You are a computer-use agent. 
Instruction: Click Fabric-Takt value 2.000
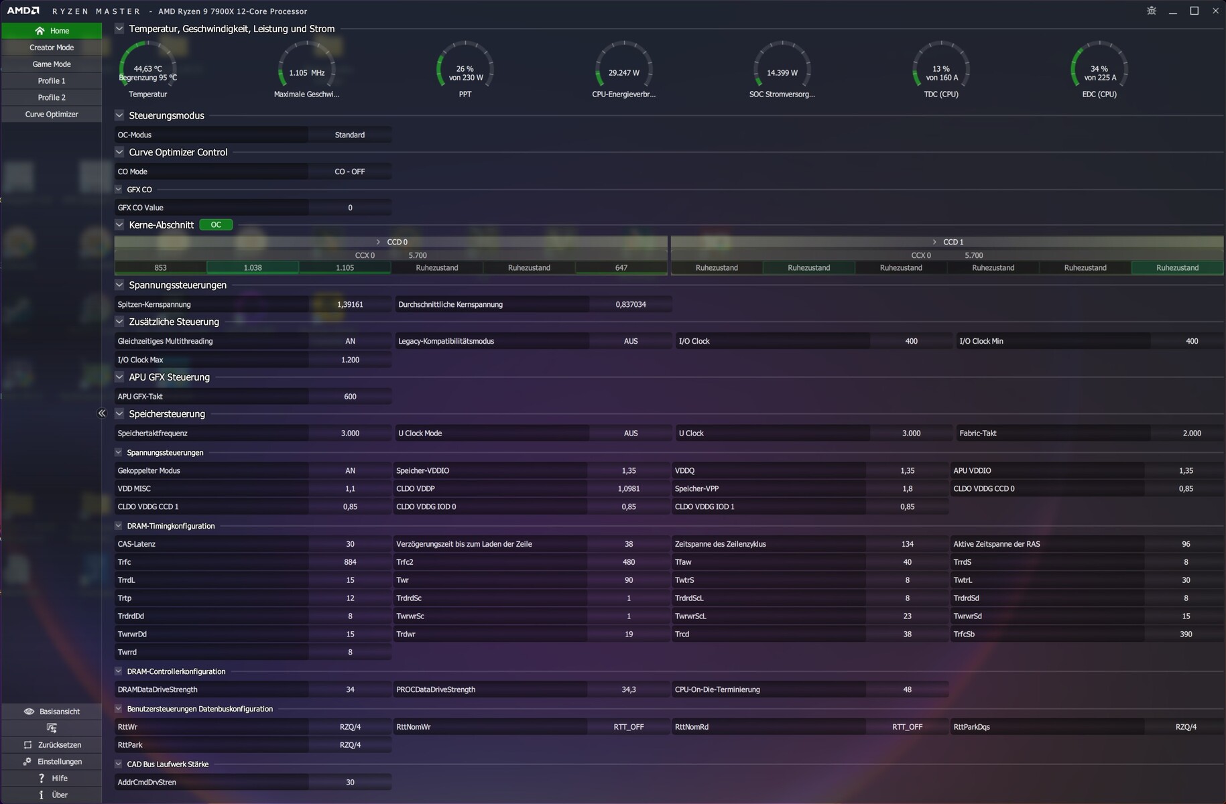click(1192, 433)
